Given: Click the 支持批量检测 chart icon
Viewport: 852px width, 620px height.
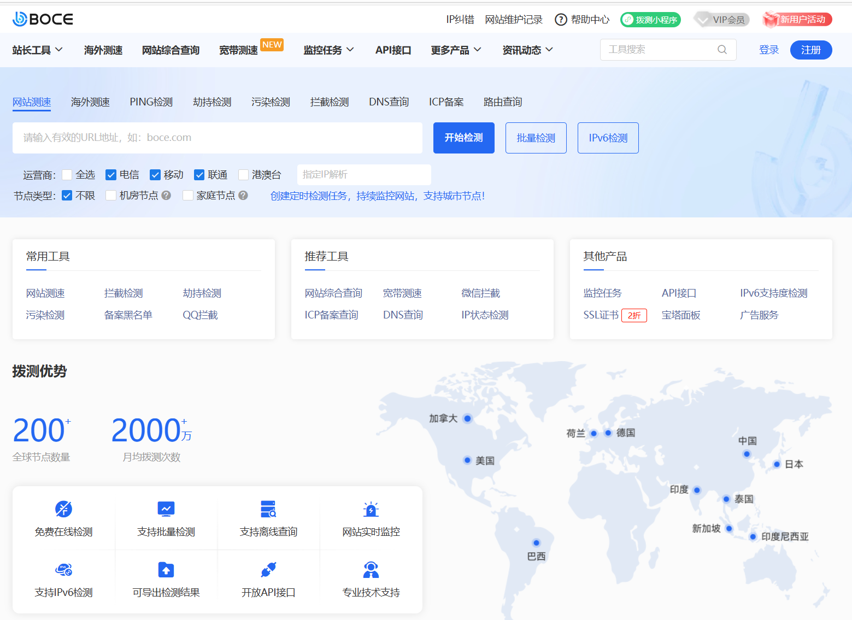Looking at the screenshot, I should click(166, 509).
